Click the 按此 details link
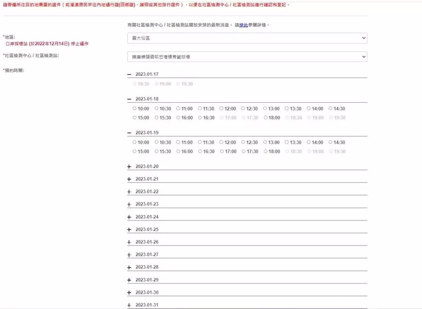 (244, 25)
